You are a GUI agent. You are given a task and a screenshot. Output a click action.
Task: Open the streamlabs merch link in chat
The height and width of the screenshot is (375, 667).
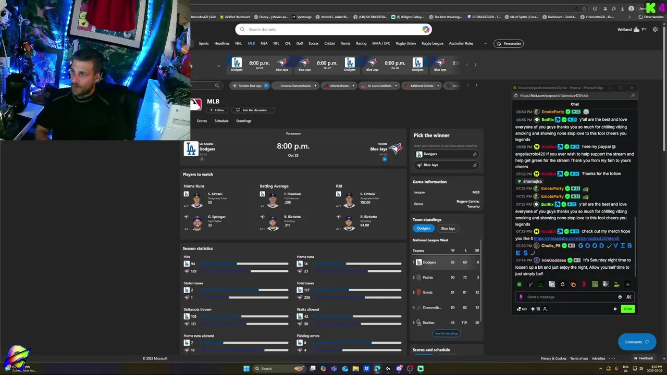(576, 238)
